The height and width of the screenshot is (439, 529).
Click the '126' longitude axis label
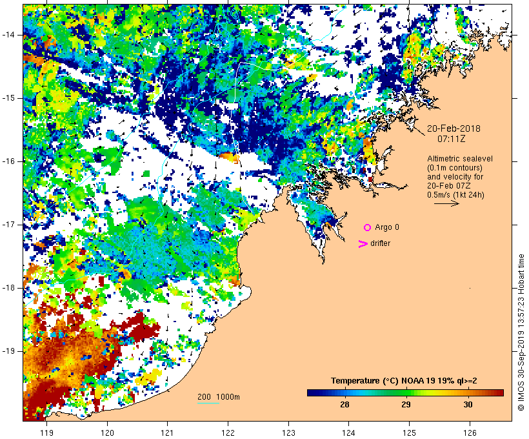(470, 433)
